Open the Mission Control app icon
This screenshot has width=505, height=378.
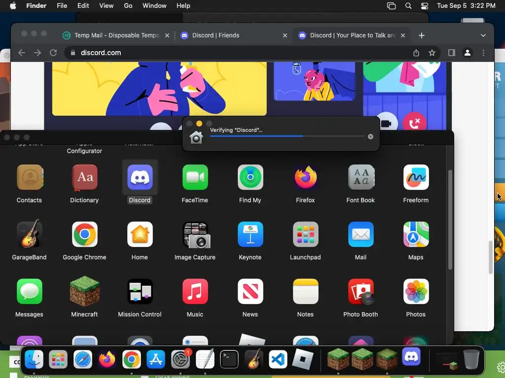[x=140, y=291]
